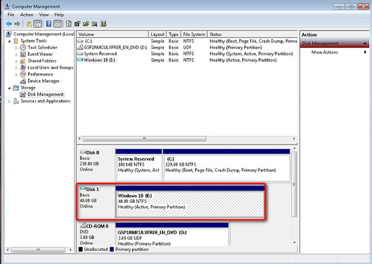The width and height of the screenshot is (372, 264).
Task: Click the Disk 0 drive icon
Action: click(x=83, y=152)
